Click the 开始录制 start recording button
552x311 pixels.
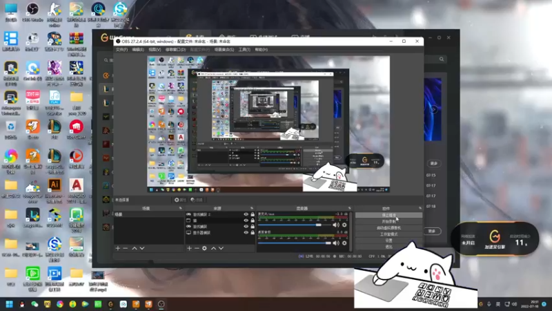388,221
